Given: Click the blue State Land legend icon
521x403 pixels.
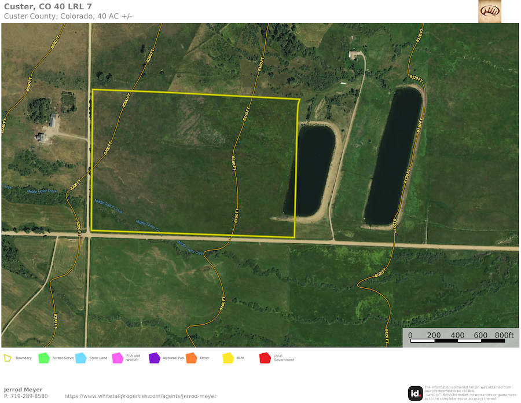Looking at the screenshot, I should pyautogui.click(x=80, y=358).
